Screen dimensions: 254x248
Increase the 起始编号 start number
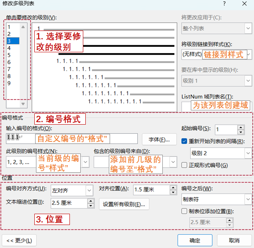pos(241,128)
